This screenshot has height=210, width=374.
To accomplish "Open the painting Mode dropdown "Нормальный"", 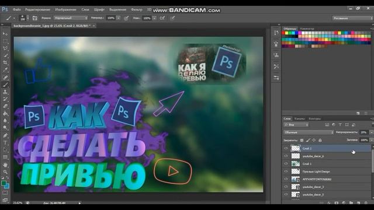I will point(71,18).
